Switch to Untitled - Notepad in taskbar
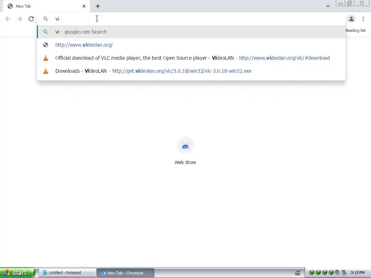The width and height of the screenshot is (371, 278). 67,273
